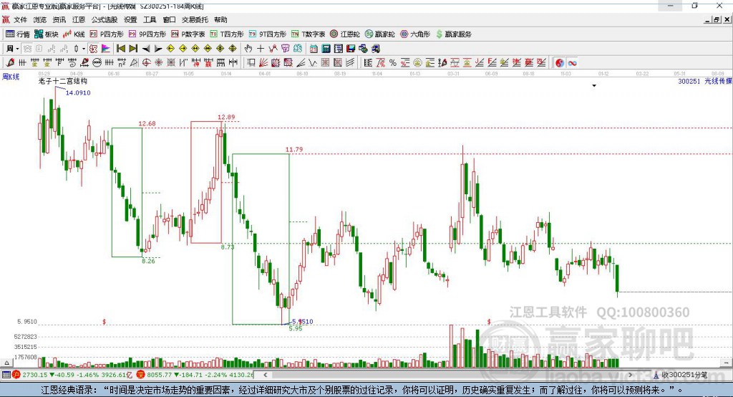Open the 9P四方形 tool
733x397 pixels.
(147, 34)
